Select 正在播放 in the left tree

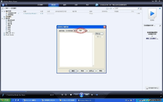[x=8, y=17]
